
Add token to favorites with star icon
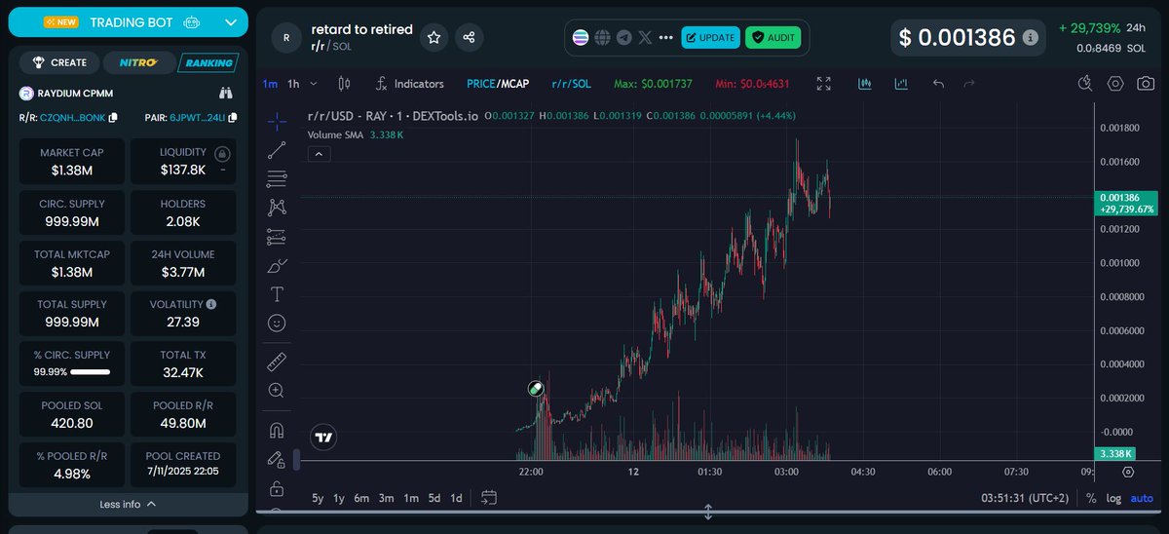pos(434,37)
